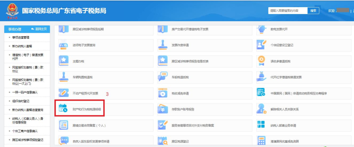The height and width of the screenshot is (147, 354).
Task: Click the tax bureau emblem logo
Action: 12,11
